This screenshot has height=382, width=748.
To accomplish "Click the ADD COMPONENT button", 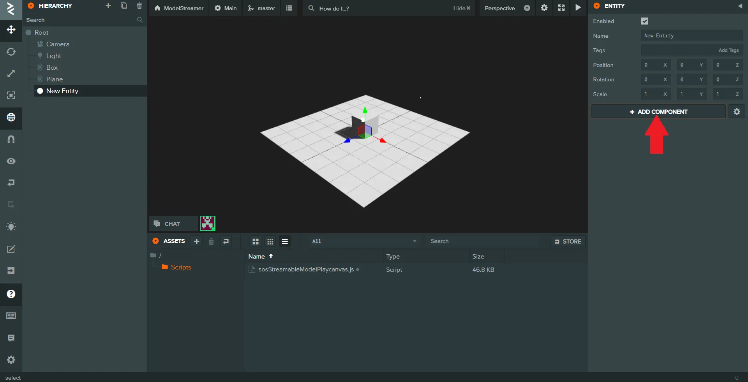I will click(658, 112).
